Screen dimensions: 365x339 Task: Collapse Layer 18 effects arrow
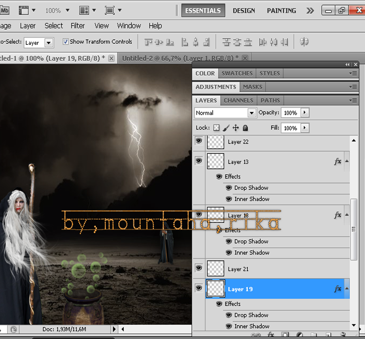coord(347,215)
